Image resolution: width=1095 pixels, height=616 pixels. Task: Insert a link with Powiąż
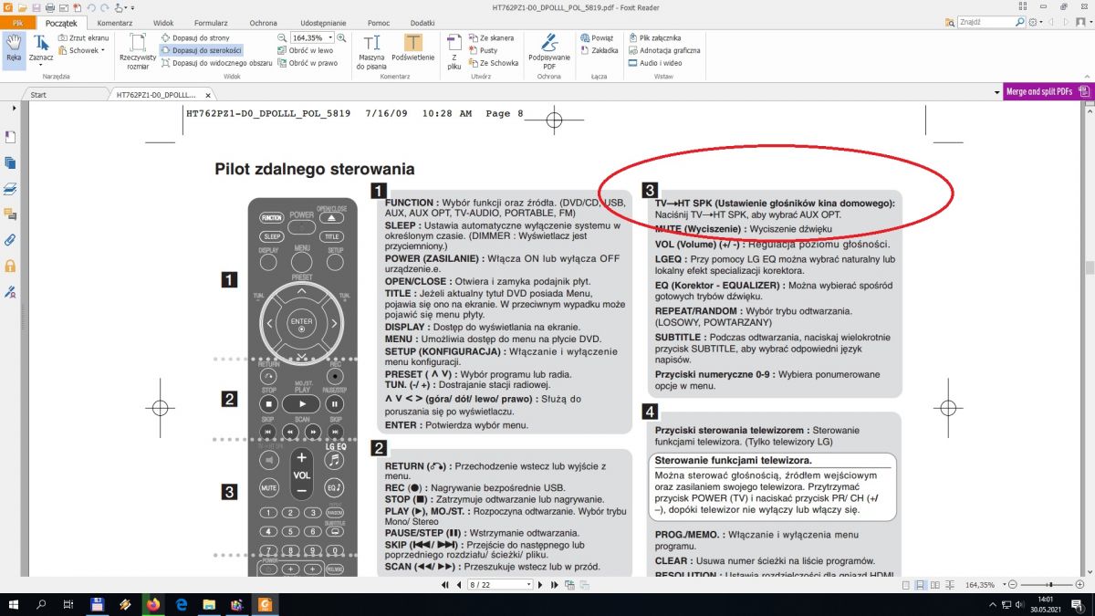point(597,37)
